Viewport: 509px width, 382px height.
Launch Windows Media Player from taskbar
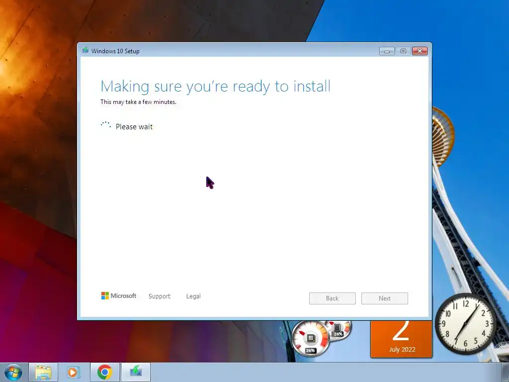coord(74,372)
